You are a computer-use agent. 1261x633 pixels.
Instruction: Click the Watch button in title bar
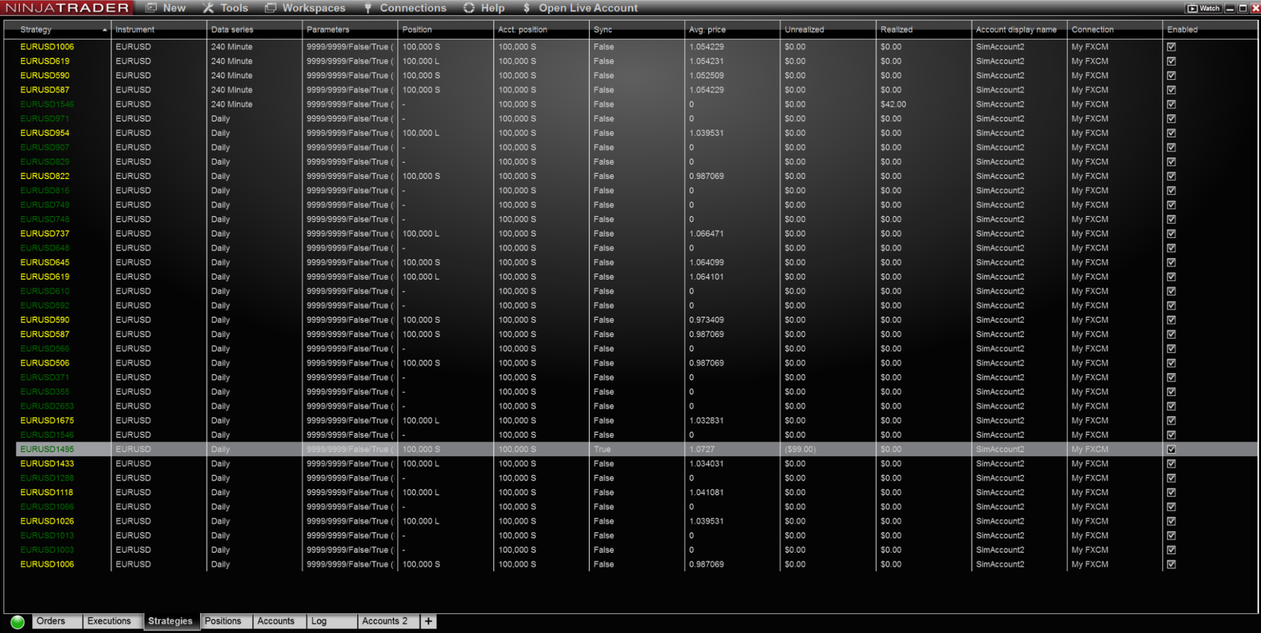(x=1204, y=9)
